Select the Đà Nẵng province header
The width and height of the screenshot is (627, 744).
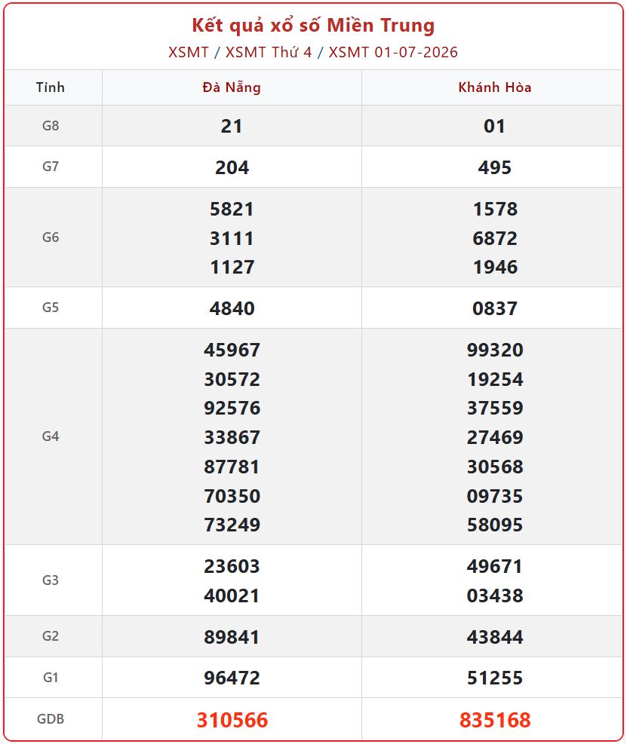(x=232, y=87)
